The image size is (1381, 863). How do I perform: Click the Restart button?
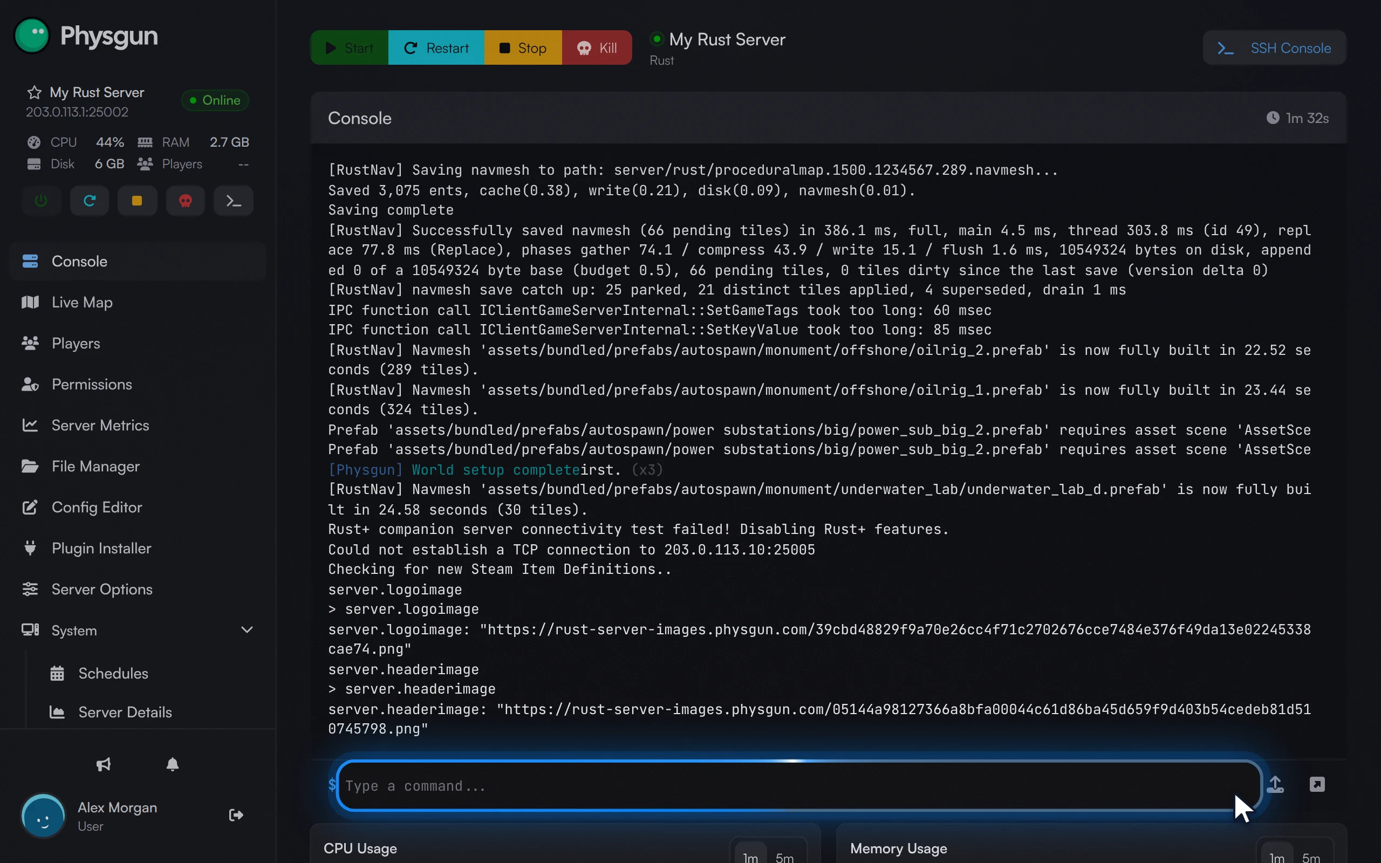[x=436, y=48]
